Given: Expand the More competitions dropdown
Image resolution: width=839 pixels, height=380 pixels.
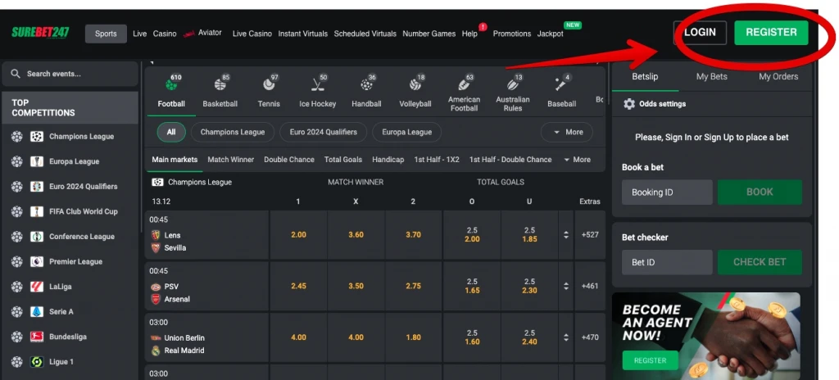Looking at the screenshot, I should pyautogui.click(x=567, y=132).
